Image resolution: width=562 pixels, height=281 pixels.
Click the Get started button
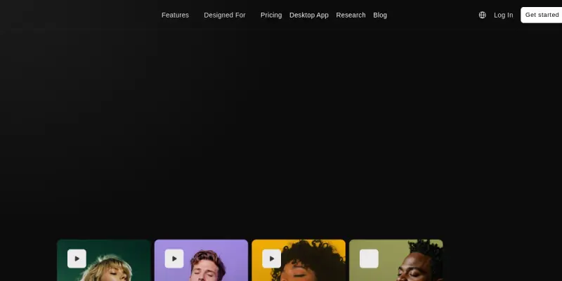[541, 15]
